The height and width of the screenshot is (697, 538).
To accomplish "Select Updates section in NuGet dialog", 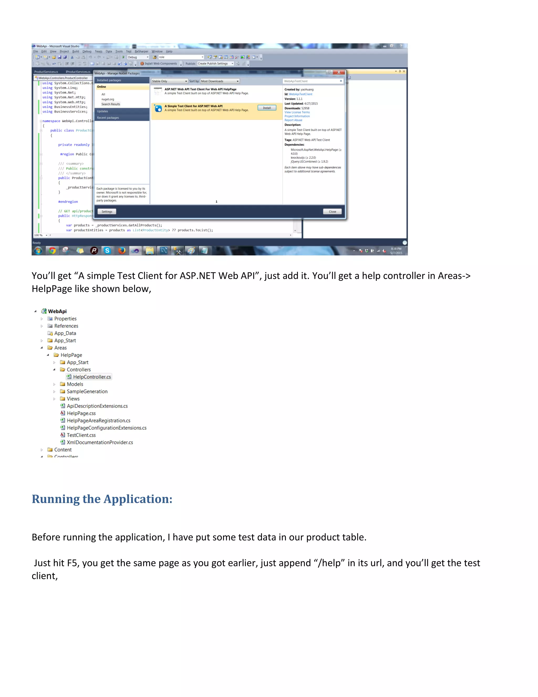I will 122,111.
